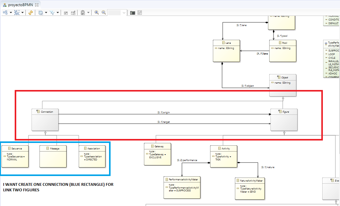Viewport: 340px width, 206px height.
Task: Click the class icon in Activity header
Action: point(219,148)
